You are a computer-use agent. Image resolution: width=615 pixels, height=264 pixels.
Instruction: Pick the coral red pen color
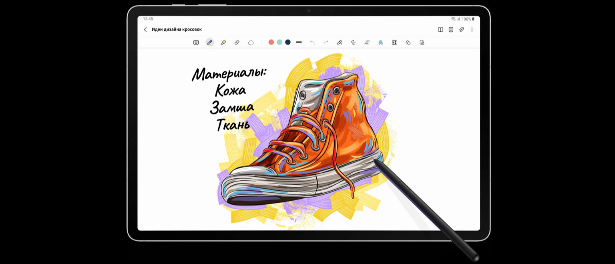coord(271,42)
